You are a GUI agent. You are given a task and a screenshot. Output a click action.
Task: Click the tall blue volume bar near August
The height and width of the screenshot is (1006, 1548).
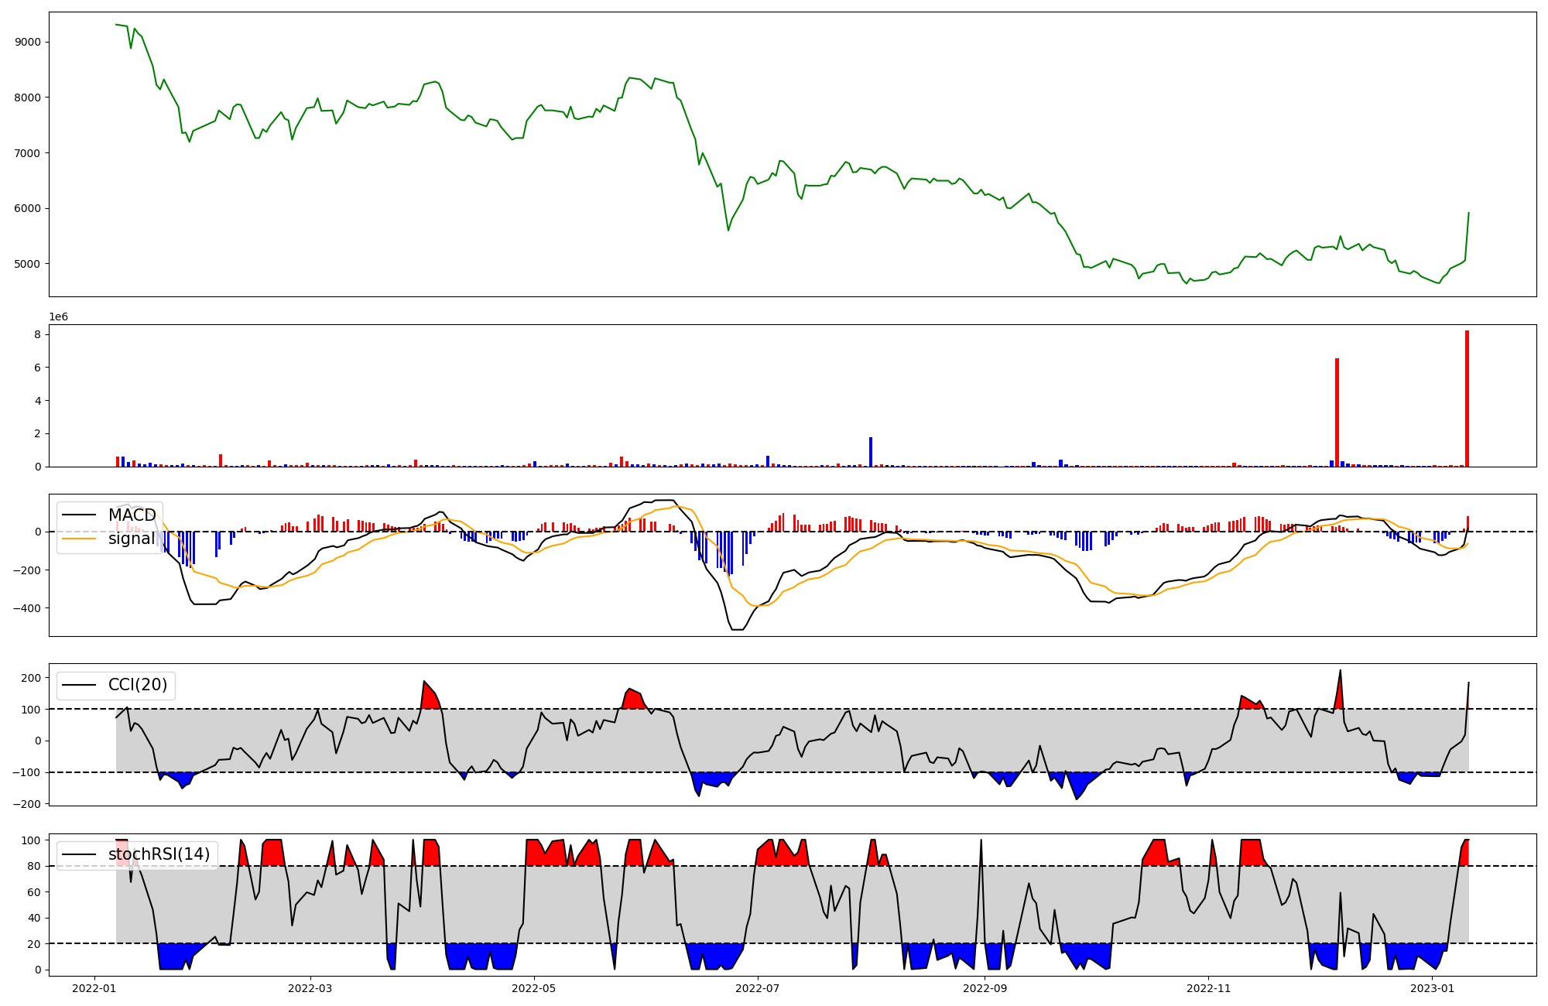point(871,452)
